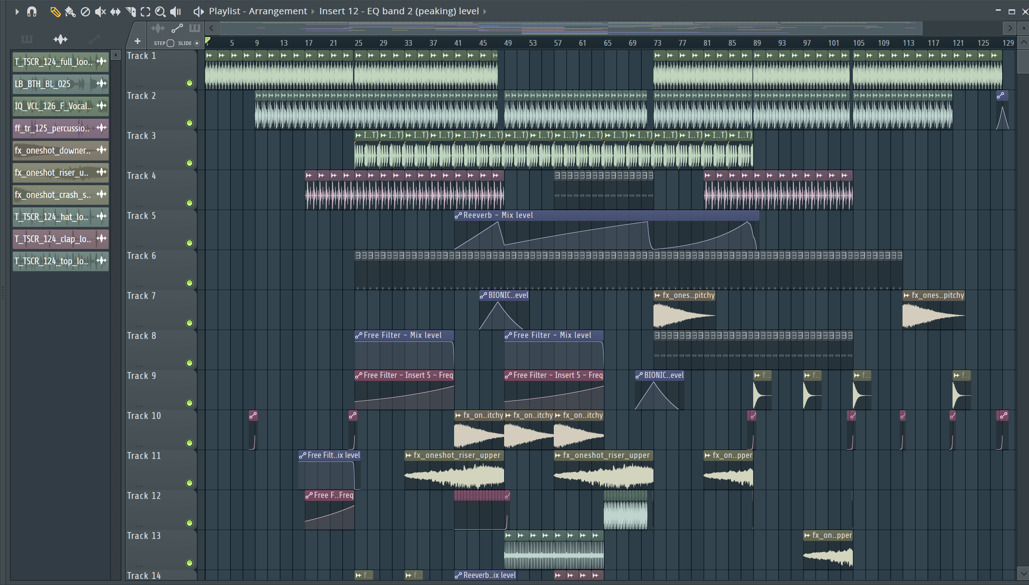Mute Track 1 with its green LED
The width and height of the screenshot is (1029, 585).
[x=189, y=83]
